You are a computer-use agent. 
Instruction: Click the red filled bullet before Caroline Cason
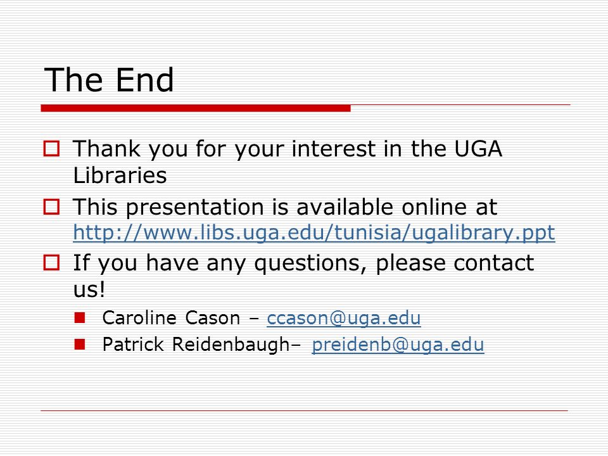coord(80,318)
